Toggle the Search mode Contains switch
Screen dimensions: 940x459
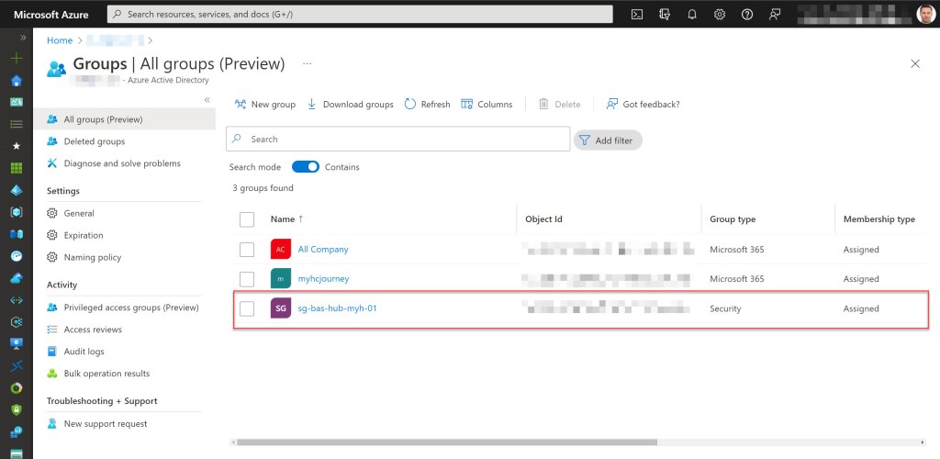click(305, 167)
